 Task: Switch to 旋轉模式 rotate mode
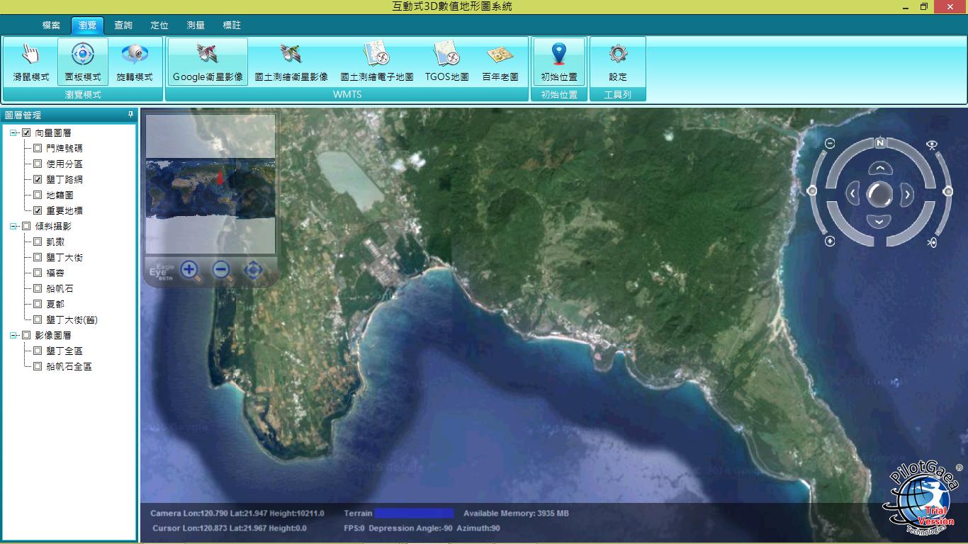(134, 60)
